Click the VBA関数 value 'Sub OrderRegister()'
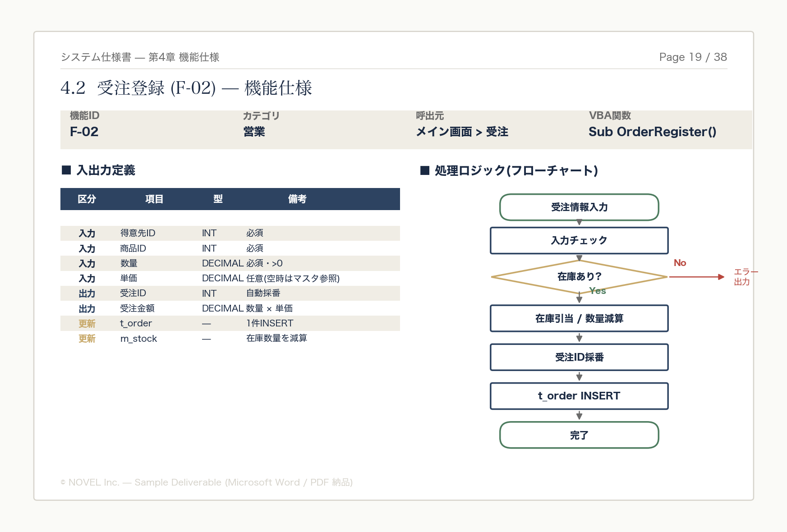 [x=652, y=132]
